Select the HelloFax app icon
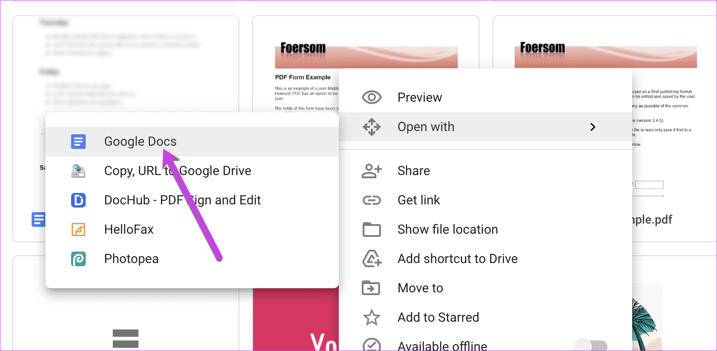The width and height of the screenshot is (717, 351). [x=78, y=229]
